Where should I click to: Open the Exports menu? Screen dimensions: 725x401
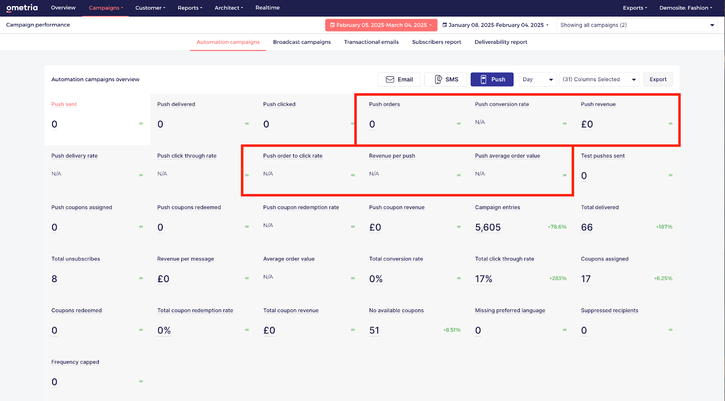(635, 8)
